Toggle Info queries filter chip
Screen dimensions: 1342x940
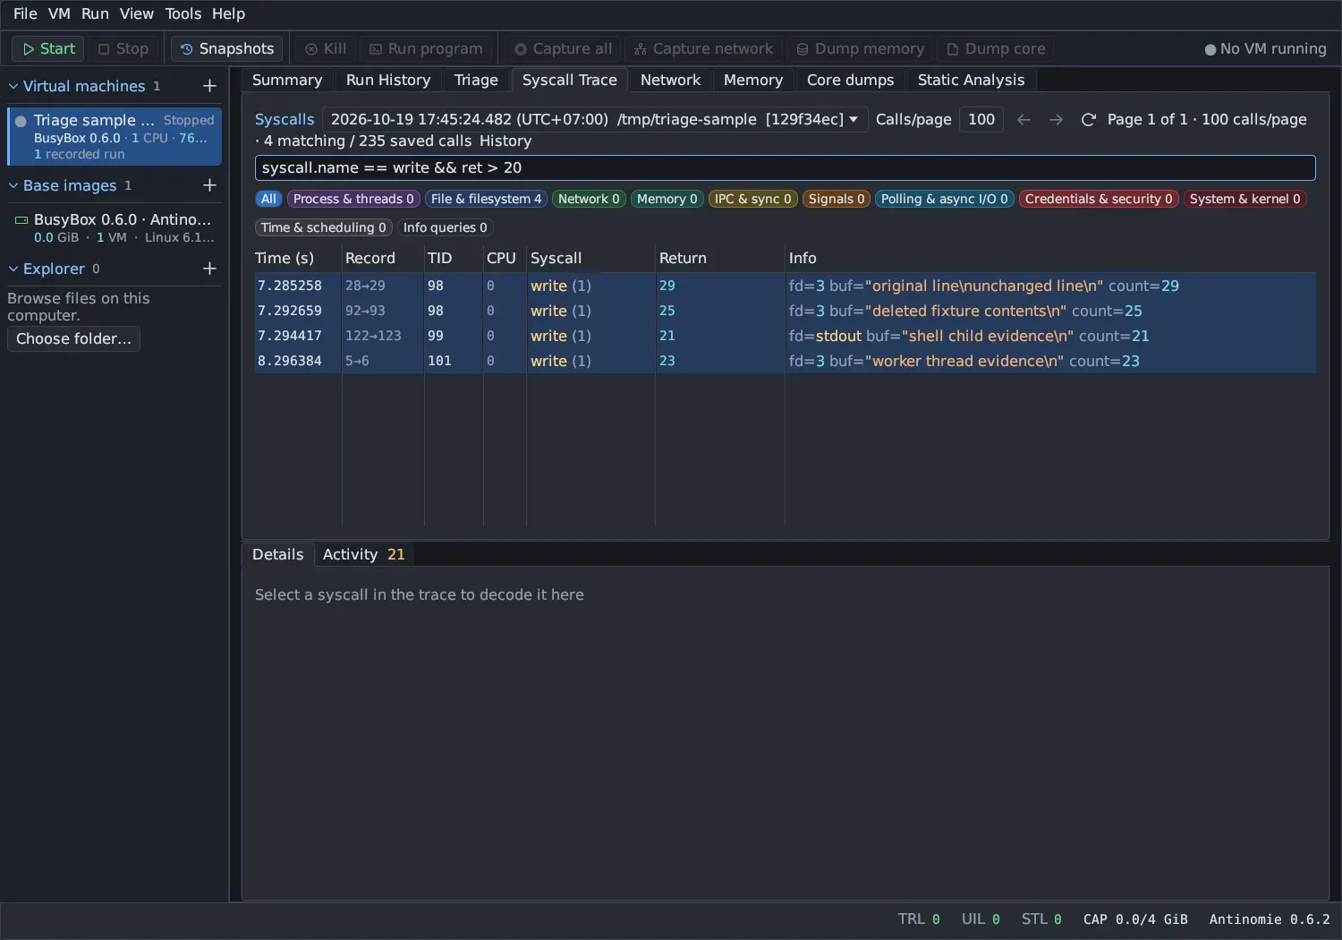coord(446,227)
